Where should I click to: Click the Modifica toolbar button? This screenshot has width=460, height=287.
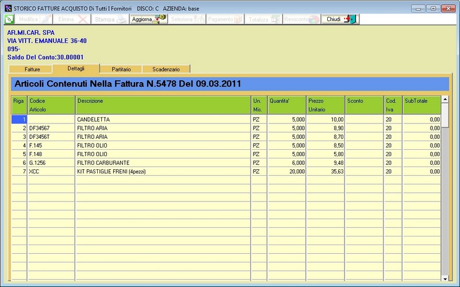34,20
